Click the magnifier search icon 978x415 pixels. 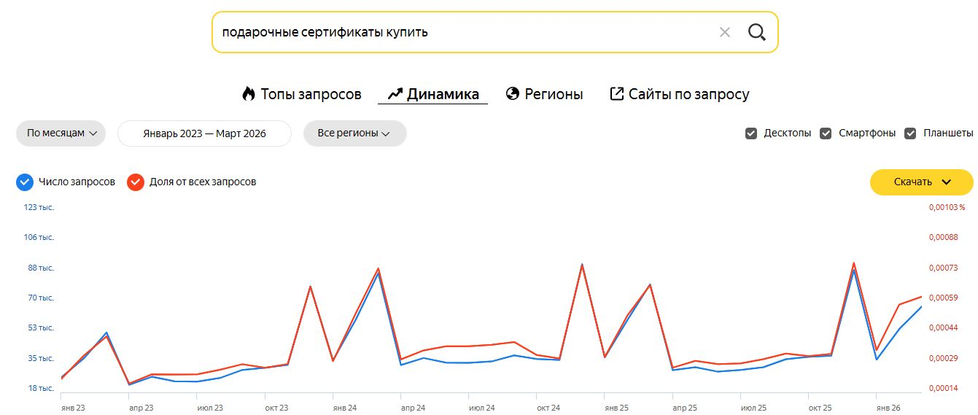pyautogui.click(x=757, y=32)
